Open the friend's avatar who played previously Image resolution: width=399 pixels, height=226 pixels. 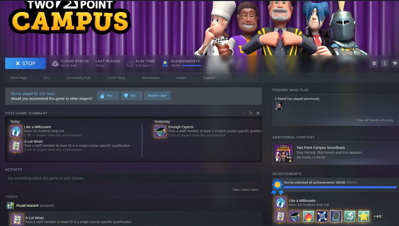pos(279,106)
